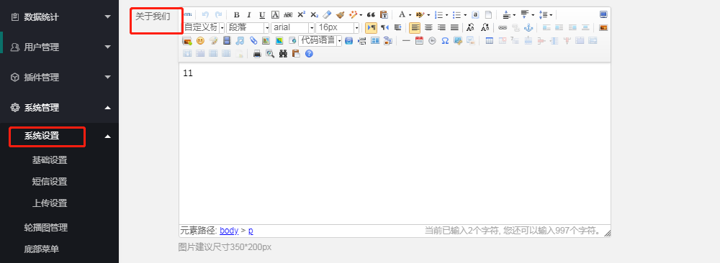The image size is (720, 263).
Task: Open editor help question mark
Action: click(x=309, y=54)
